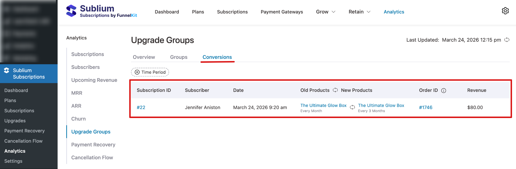Open Subscriptions analytics section

(87, 54)
